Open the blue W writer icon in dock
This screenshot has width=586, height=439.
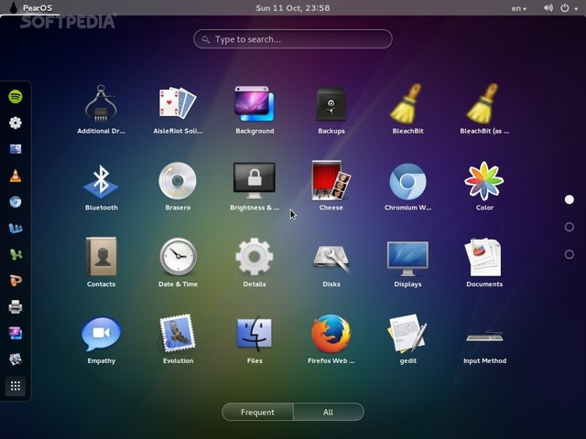(16, 228)
